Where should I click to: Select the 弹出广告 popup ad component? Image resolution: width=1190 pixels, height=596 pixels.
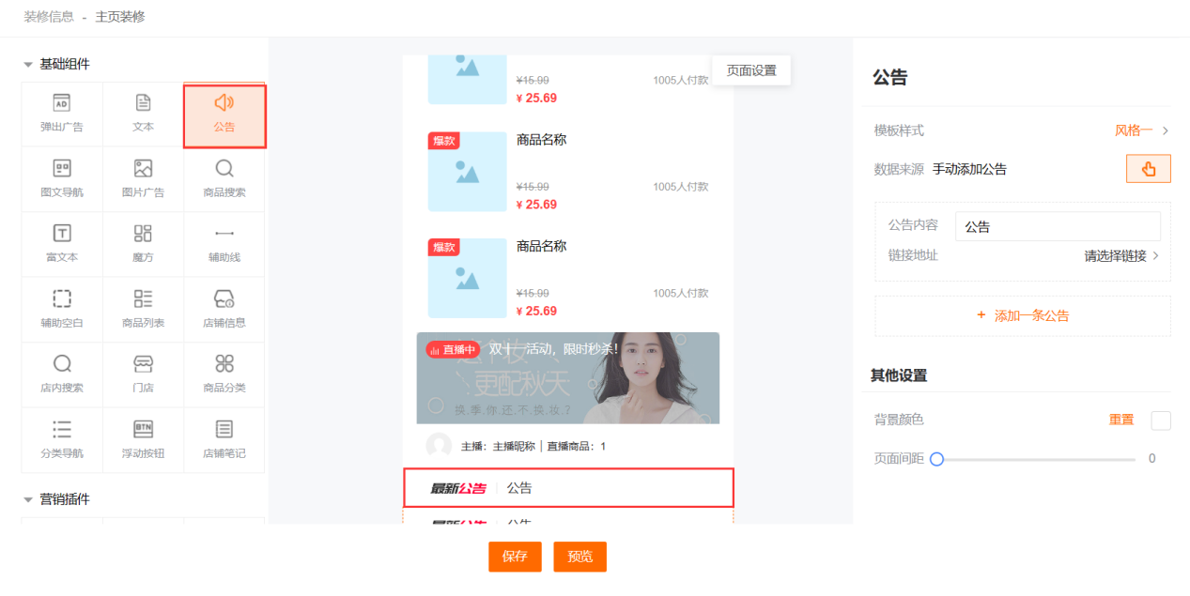pyautogui.click(x=62, y=114)
